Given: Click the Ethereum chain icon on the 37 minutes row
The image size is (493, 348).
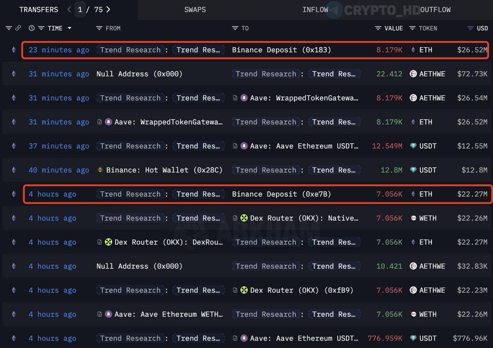Looking at the screenshot, I should tap(14, 146).
